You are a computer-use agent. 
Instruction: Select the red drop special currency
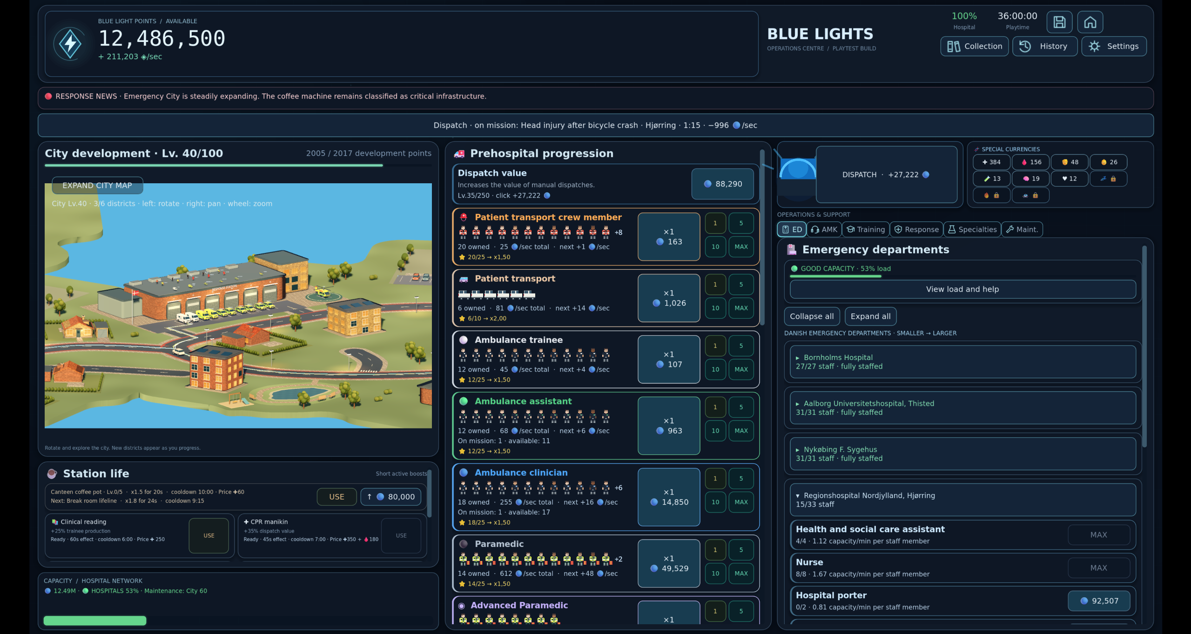pyautogui.click(x=1030, y=162)
